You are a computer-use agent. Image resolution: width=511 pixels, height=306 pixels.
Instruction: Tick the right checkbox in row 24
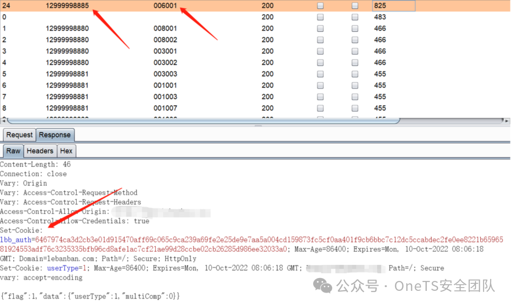tap(355, 6)
